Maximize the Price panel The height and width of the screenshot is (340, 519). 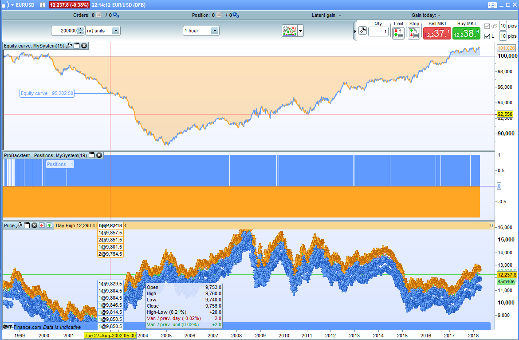27,225
